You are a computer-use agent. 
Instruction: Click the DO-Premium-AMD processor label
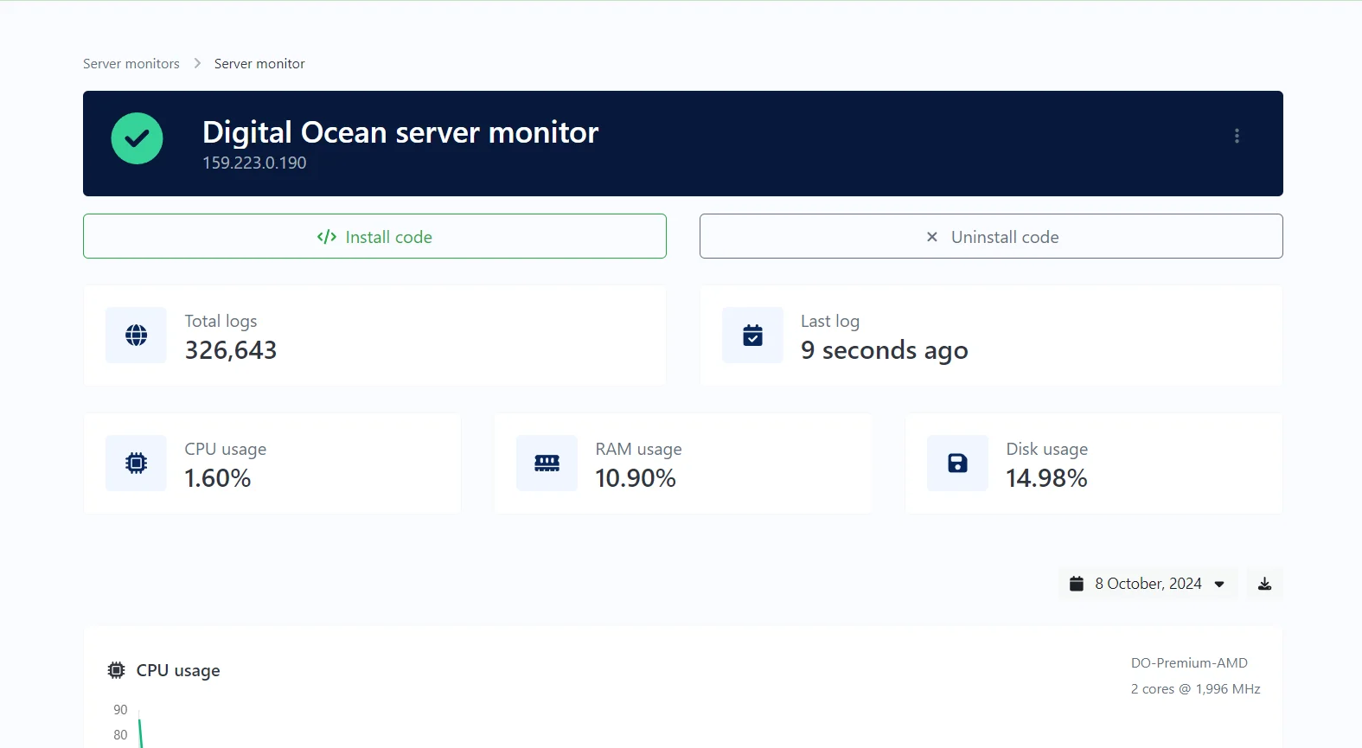(1189, 663)
